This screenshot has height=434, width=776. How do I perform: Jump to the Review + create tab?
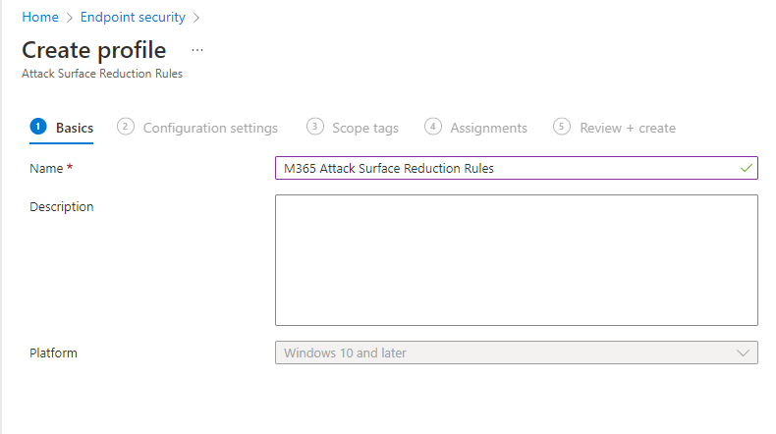click(x=628, y=128)
